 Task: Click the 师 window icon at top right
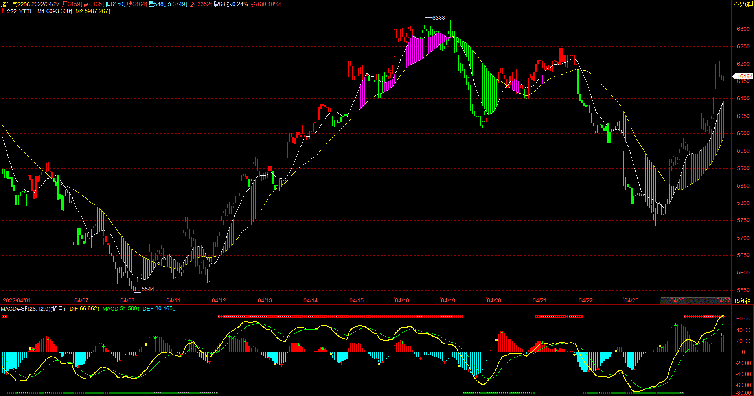(x=749, y=4)
